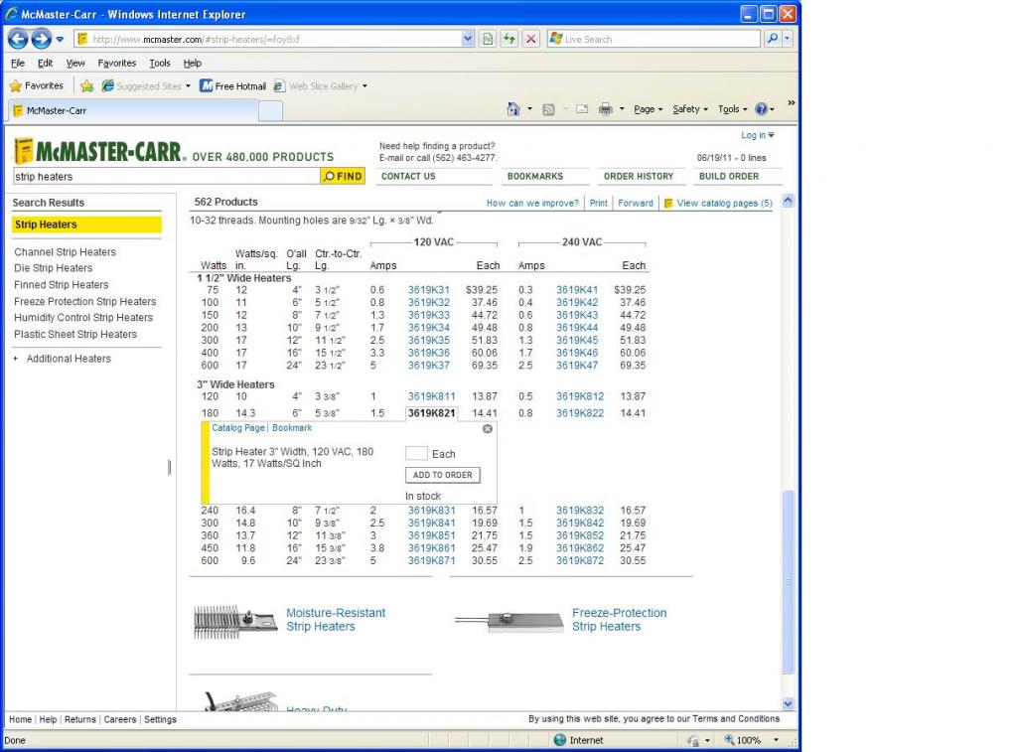Click the Stop loading red X icon
1017x752 pixels.
pos(530,39)
